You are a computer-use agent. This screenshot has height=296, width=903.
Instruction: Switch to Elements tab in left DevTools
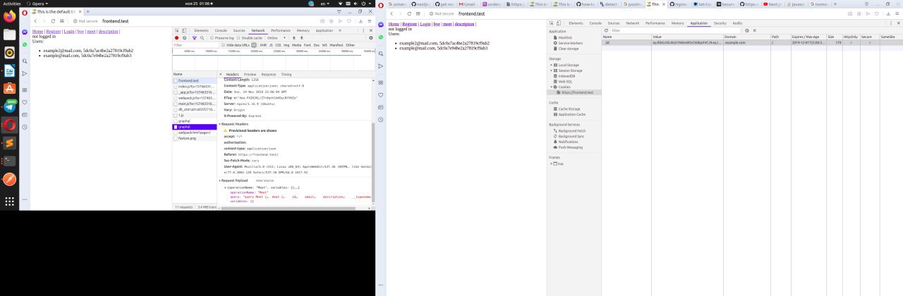201,31
